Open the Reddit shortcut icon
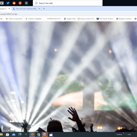Viewport: 137px width, 137px height. coord(14,3)
